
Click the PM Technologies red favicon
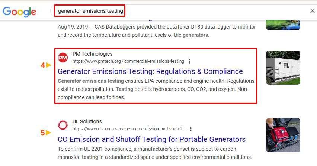click(x=63, y=58)
